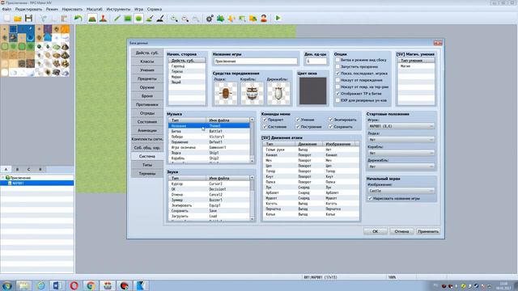Click the Open Project folder icon
The height and width of the screenshot is (291, 518).
tap(18, 18)
